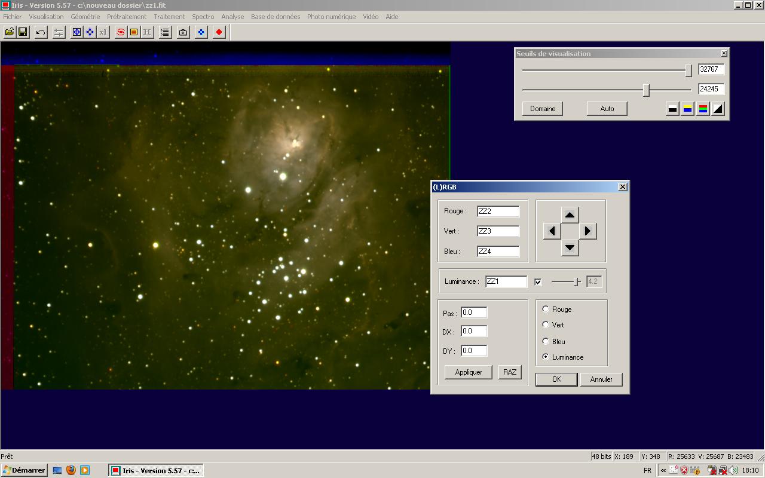
Task: Uncheck the Luminance checkbox
Action: coord(538,282)
